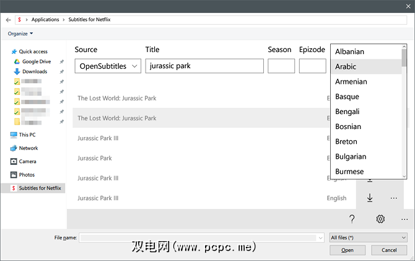Open the Google Drive quick access folder
The width and height of the screenshot is (415, 261).
click(x=37, y=61)
